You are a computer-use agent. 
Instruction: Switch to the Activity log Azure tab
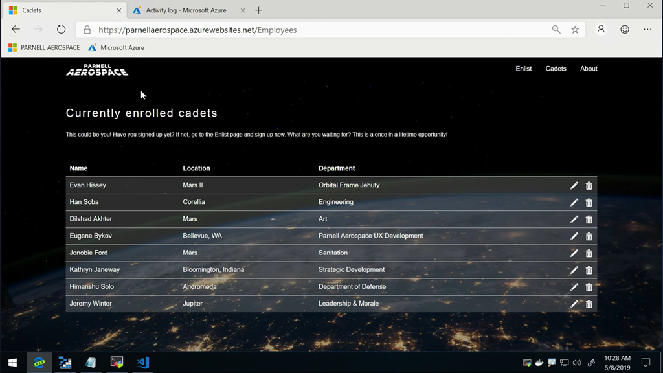pos(185,10)
